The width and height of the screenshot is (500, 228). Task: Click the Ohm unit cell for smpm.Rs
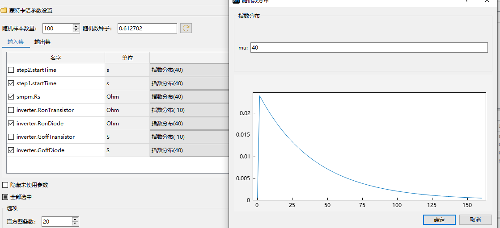tap(127, 97)
